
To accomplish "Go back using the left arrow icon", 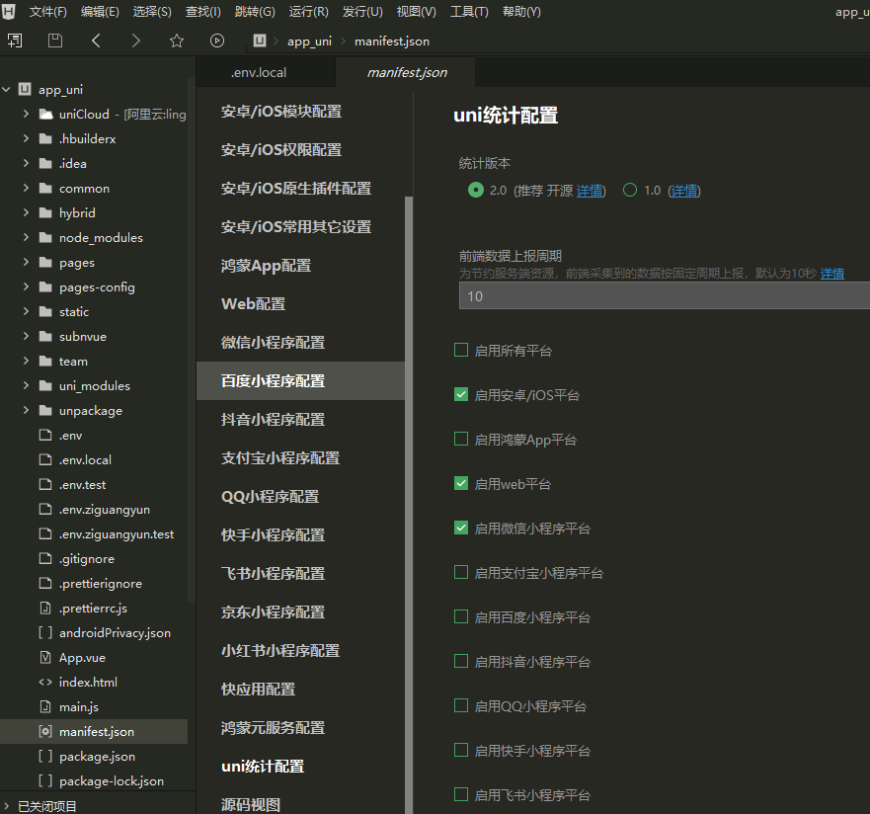I will pos(96,41).
